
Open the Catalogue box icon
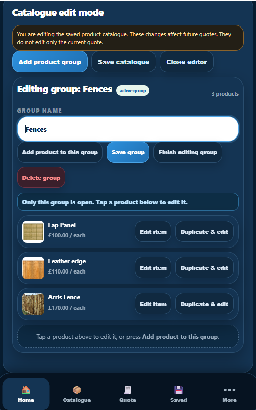click(x=76, y=390)
